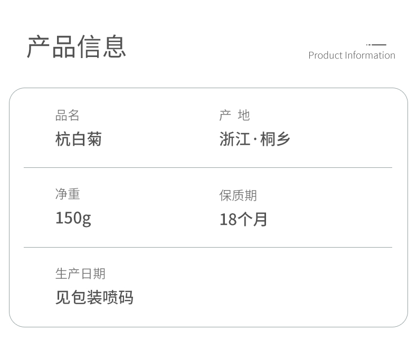Click the 见包装喷码 text
This screenshot has height=340, width=417.
(94, 297)
